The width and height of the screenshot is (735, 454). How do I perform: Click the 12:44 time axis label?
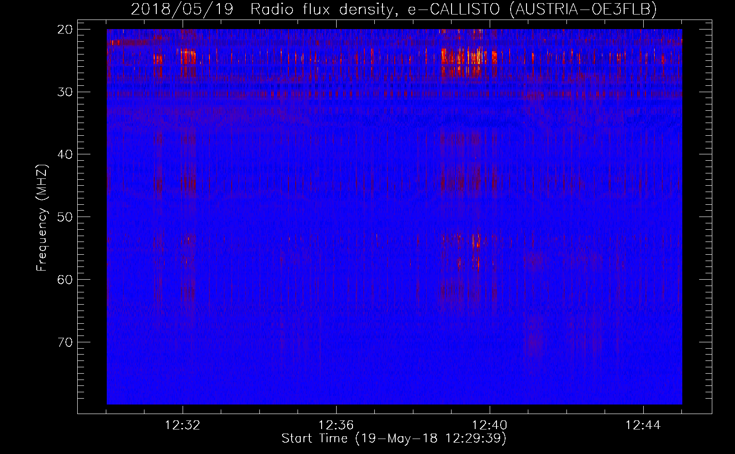pos(643,425)
